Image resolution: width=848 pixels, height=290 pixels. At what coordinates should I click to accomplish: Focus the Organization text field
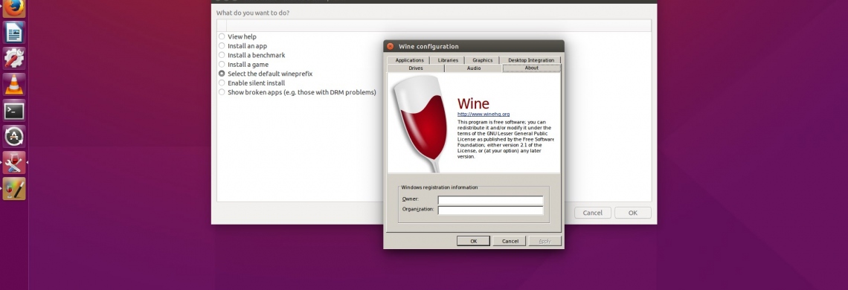(490, 210)
